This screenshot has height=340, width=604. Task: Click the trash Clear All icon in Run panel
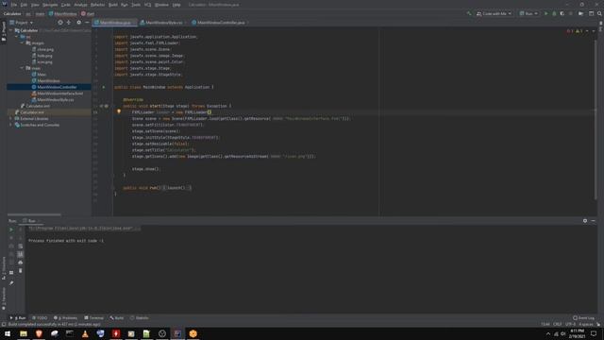tap(21, 271)
